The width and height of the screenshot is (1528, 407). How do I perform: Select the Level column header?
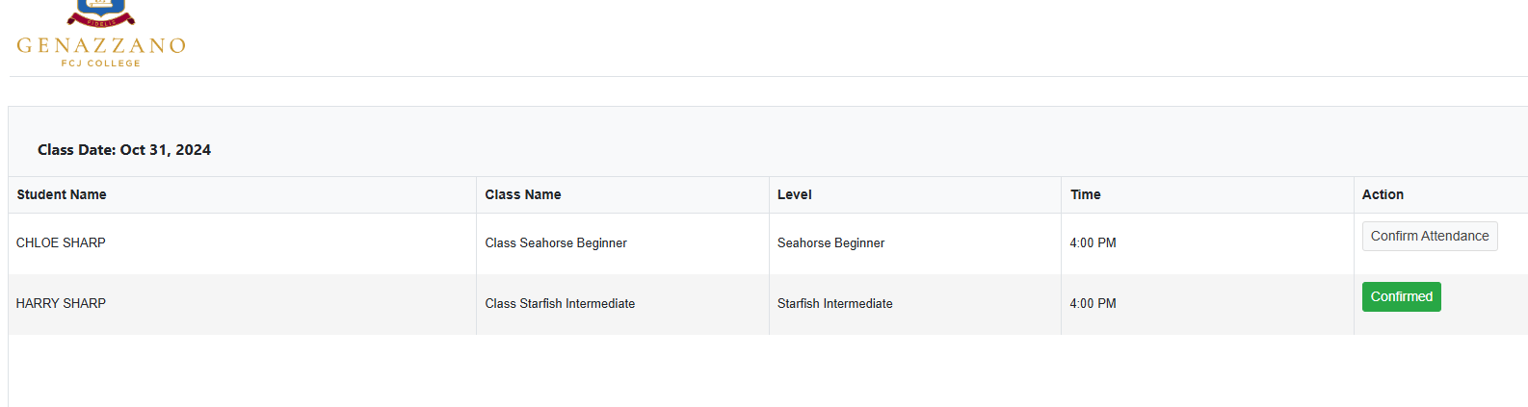(x=795, y=194)
